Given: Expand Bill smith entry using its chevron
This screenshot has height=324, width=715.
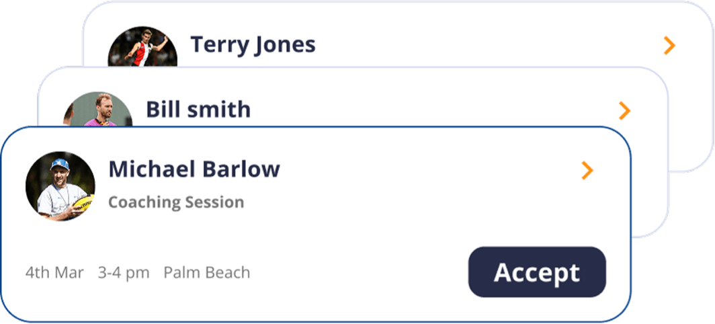Looking at the screenshot, I should tap(624, 111).
